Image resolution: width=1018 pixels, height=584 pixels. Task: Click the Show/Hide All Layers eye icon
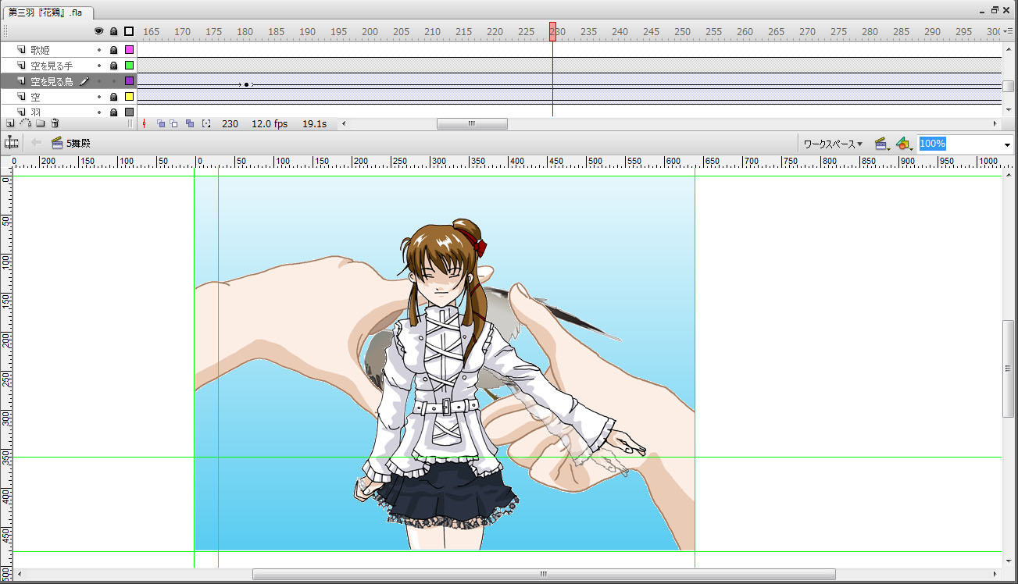pos(98,31)
